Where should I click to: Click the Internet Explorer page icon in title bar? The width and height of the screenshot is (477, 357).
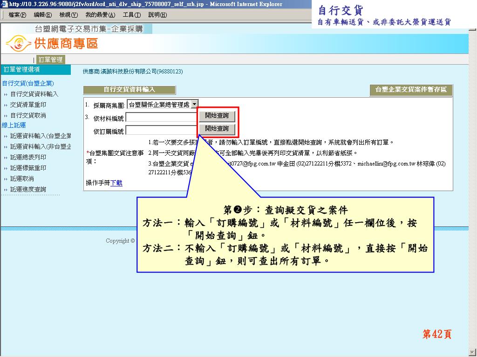click(x=4, y=4)
